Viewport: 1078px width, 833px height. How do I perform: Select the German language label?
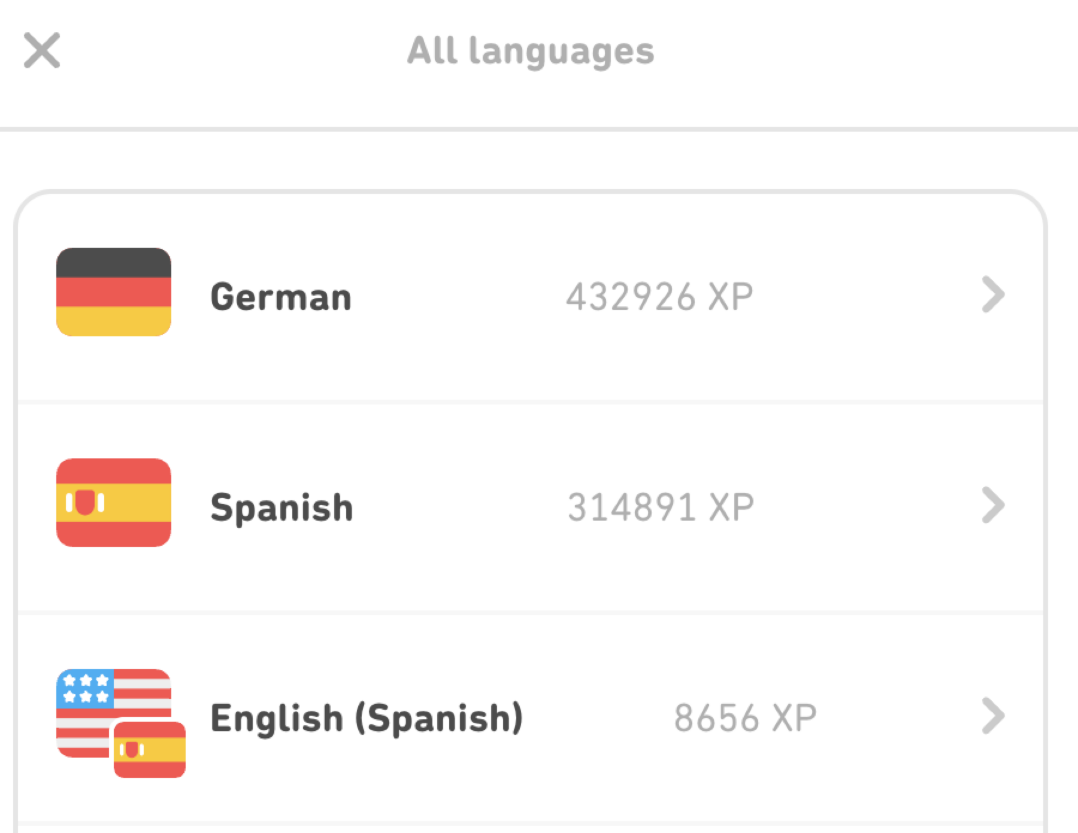point(280,297)
